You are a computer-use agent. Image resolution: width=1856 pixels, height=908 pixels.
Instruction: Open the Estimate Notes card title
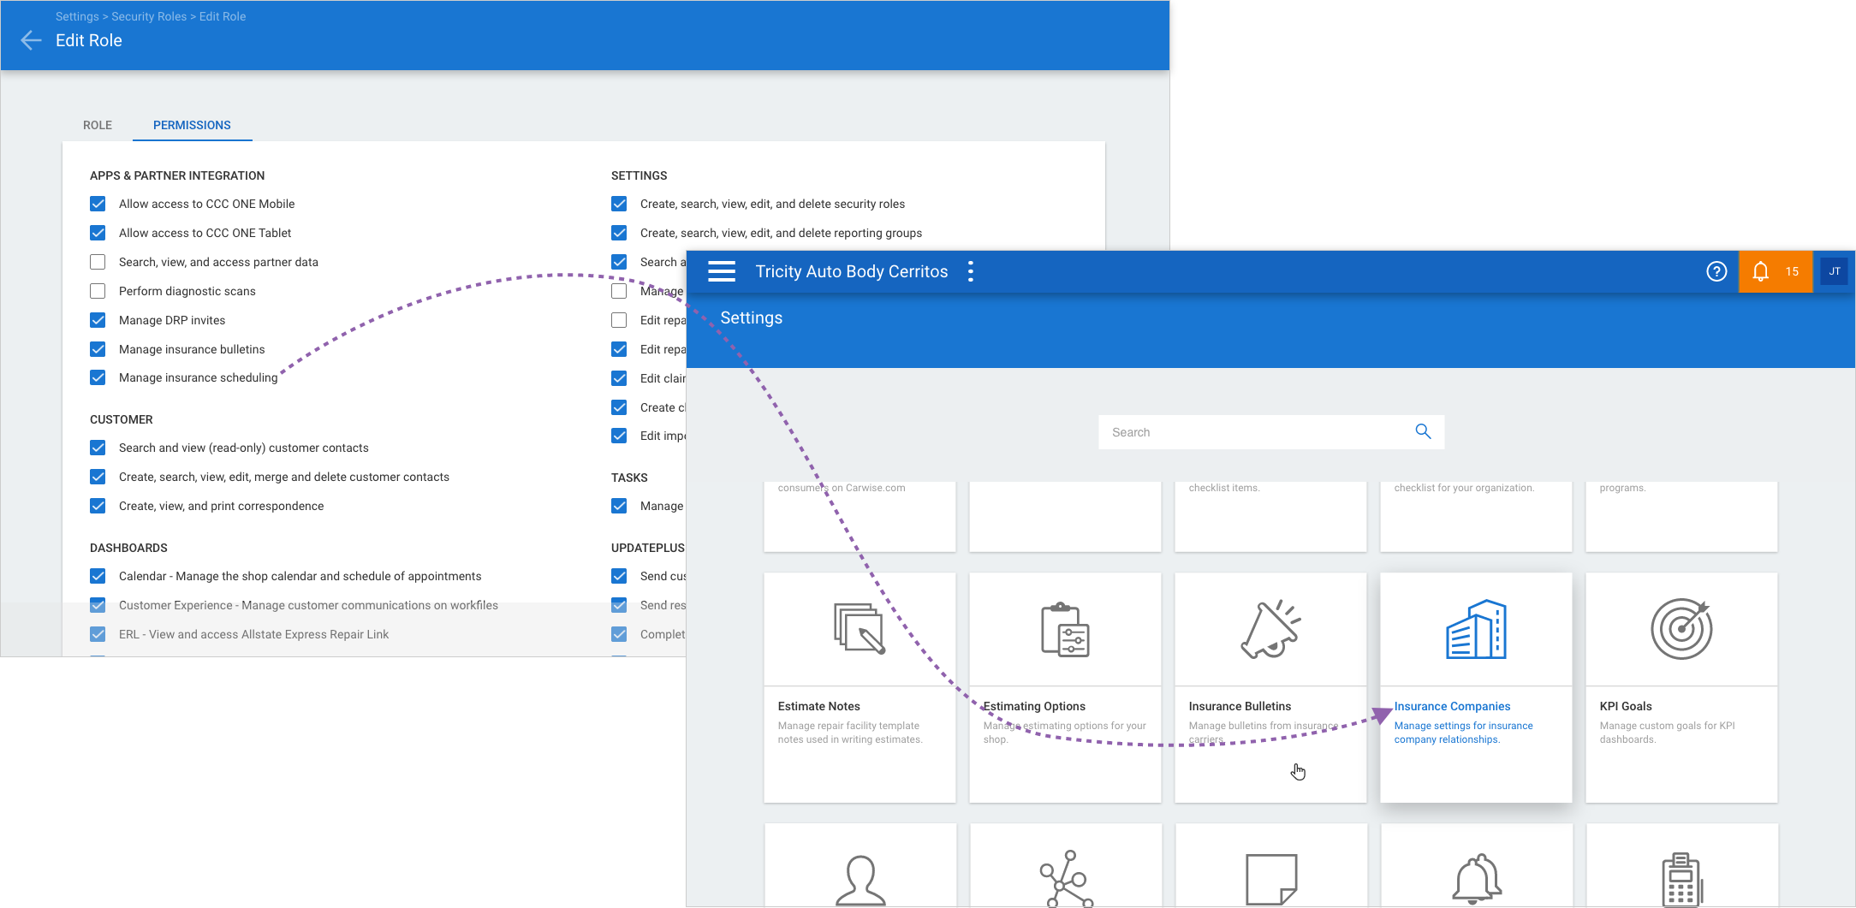[818, 706]
